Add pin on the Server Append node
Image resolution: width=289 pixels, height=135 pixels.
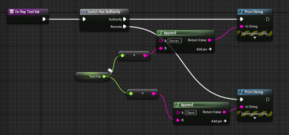[x=204, y=49]
